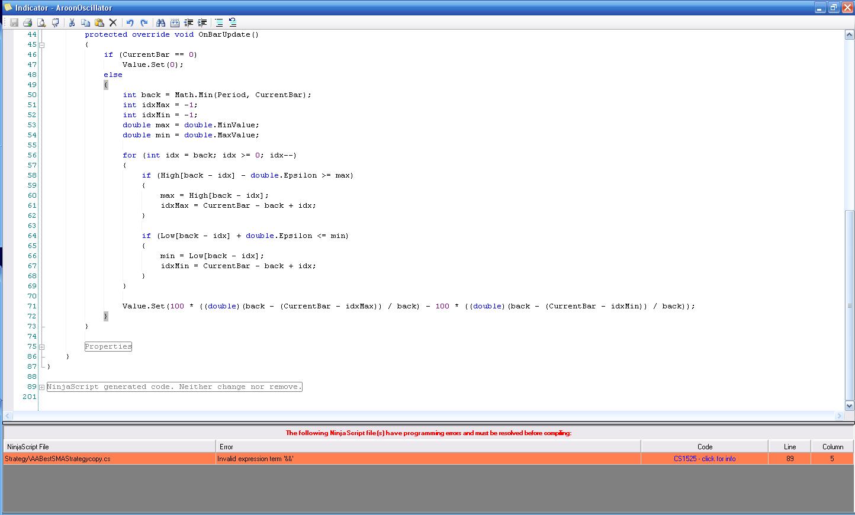Viewport: 855px width, 515px height.
Task: Undo the last edit
Action: (x=130, y=22)
